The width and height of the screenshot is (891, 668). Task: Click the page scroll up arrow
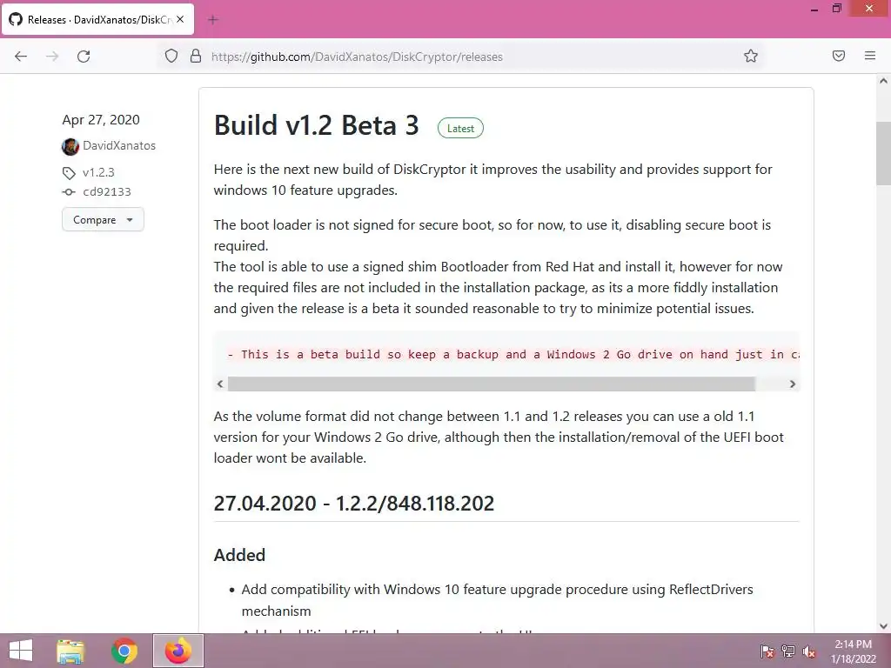click(x=883, y=81)
